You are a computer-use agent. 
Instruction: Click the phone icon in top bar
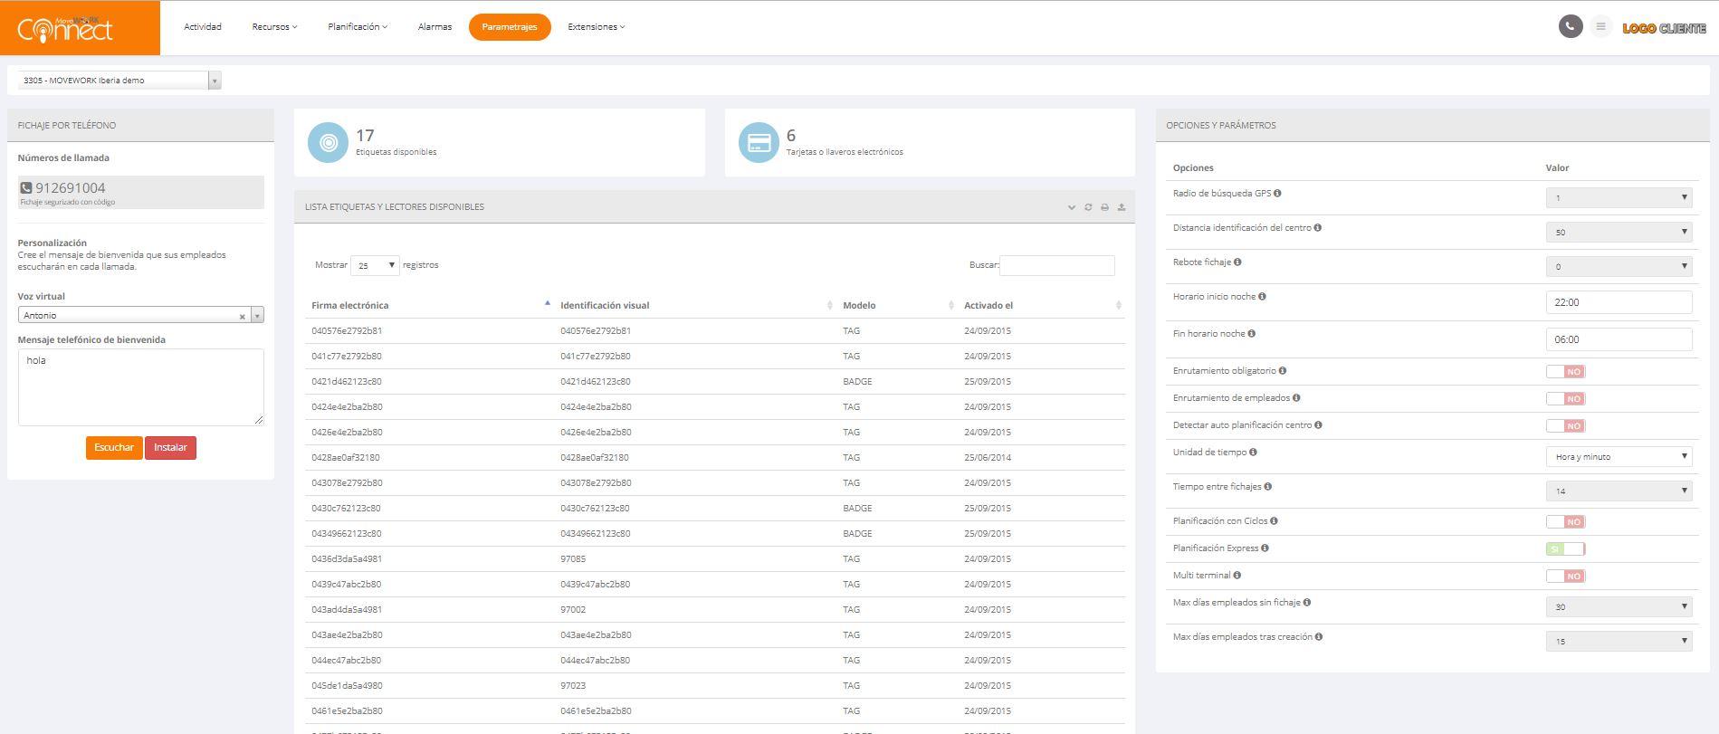[x=1570, y=26]
